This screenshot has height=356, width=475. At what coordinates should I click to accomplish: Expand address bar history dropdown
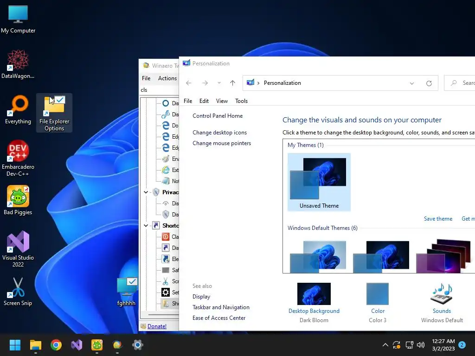[412, 83]
